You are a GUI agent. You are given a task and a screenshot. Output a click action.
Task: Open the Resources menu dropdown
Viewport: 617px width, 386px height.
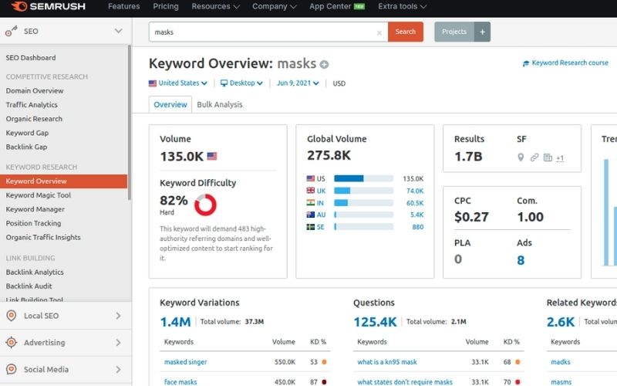click(215, 7)
